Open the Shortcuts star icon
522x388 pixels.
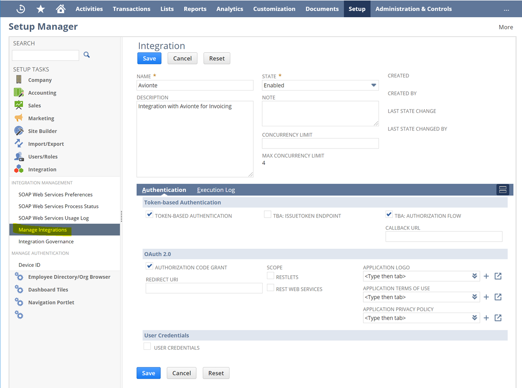(x=40, y=9)
